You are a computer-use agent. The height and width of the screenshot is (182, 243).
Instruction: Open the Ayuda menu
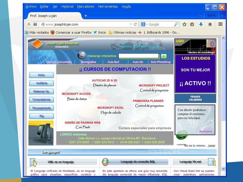[126, 7]
